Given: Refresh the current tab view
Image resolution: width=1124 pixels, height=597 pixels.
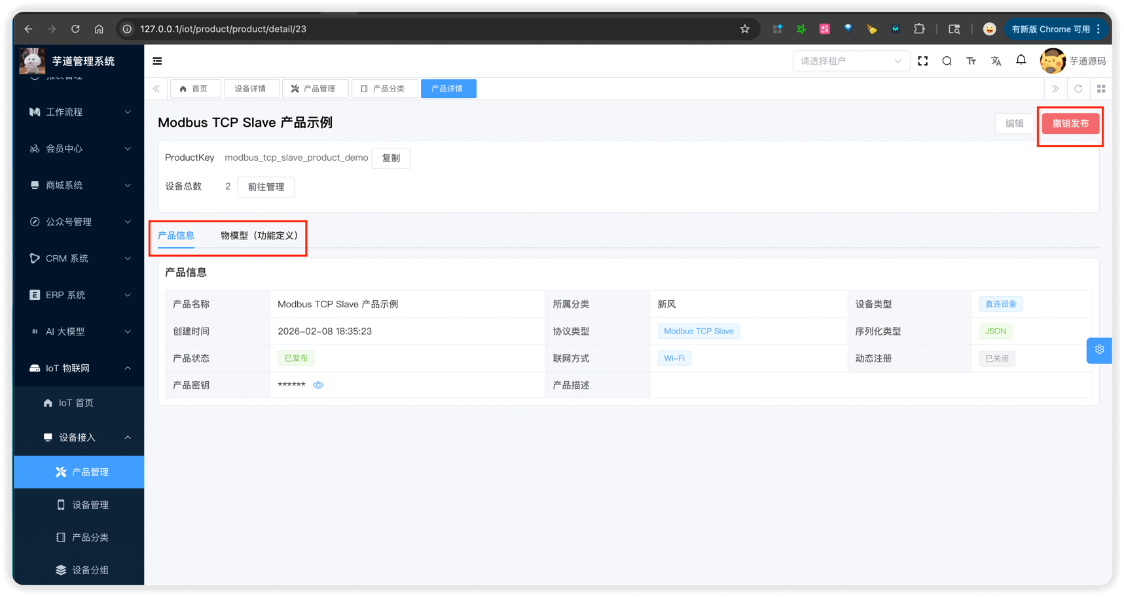Looking at the screenshot, I should tap(1078, 88).
